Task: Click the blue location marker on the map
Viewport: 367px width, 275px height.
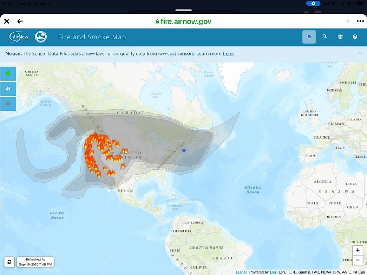Action: click(x=184, y=150)
